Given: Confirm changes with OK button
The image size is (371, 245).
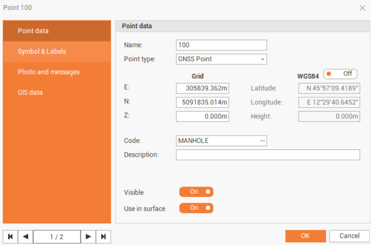Looking at the screenshot, I should click(305, 236).
